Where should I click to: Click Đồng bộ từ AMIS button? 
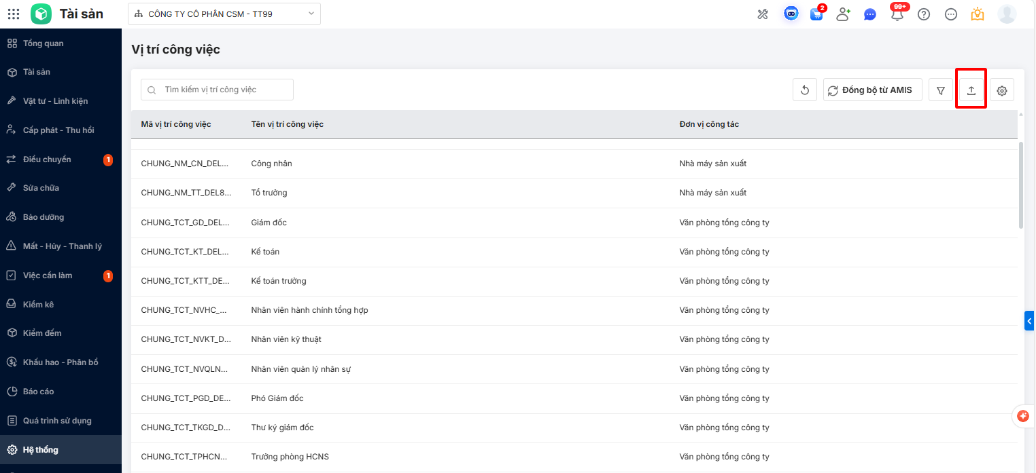point(873,90)
